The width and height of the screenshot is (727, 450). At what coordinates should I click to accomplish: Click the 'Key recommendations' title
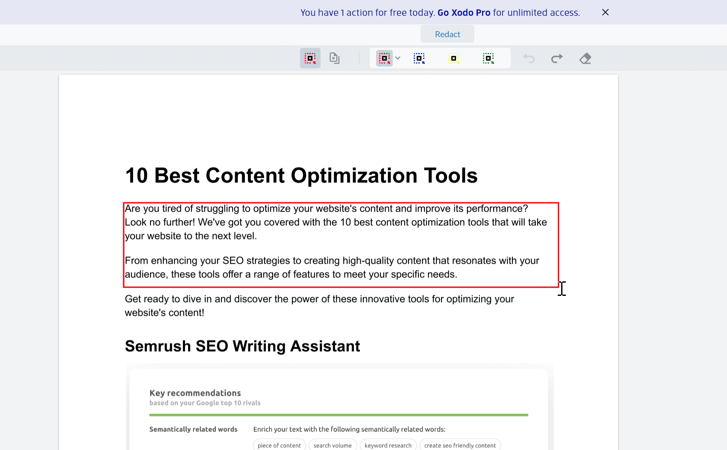tap(195, 393)
